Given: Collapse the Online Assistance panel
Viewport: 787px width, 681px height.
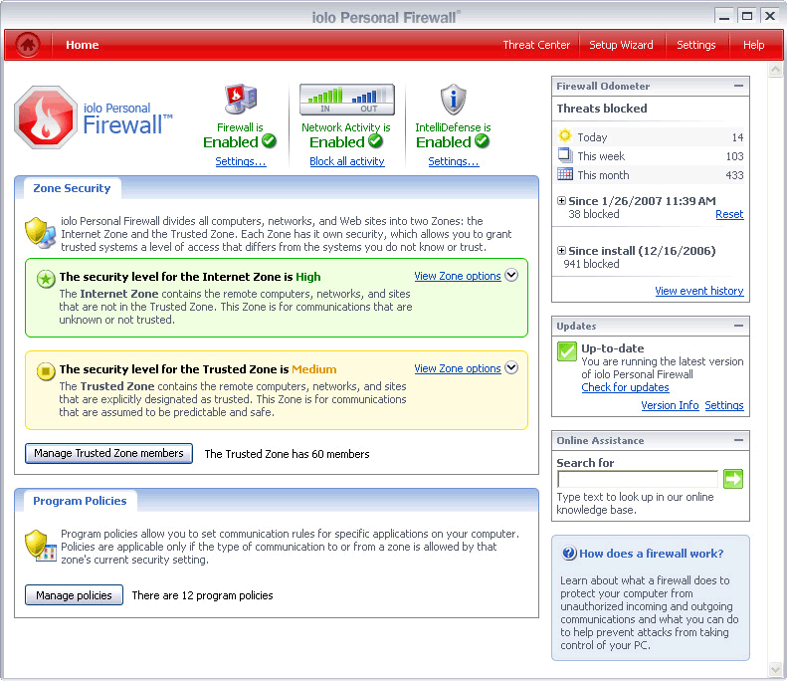Looking at the screenshot, I should pos(738,440).
